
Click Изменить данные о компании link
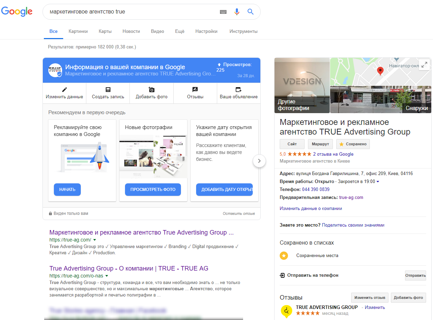(x=311, y=209)
